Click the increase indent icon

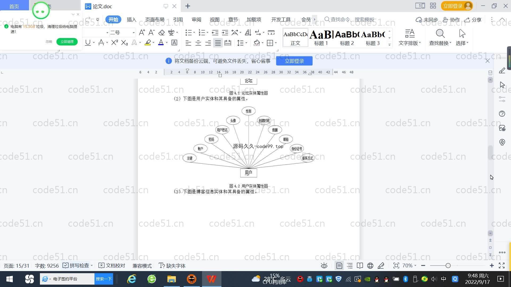click(225, 33)
